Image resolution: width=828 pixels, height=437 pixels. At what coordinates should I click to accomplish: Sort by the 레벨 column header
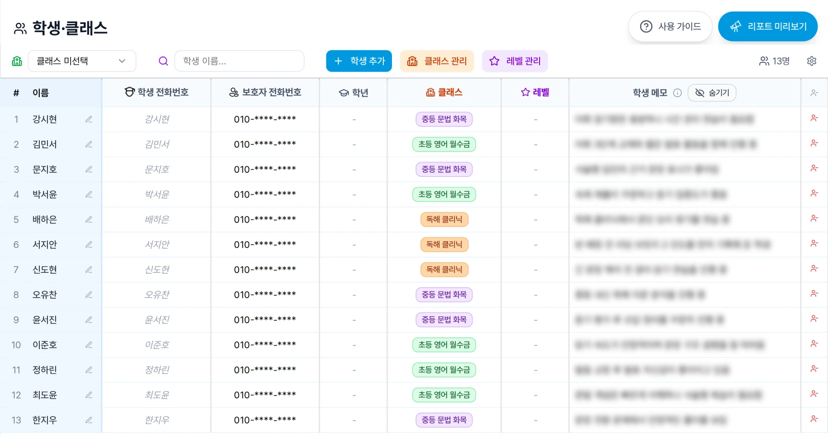[535, 92]
